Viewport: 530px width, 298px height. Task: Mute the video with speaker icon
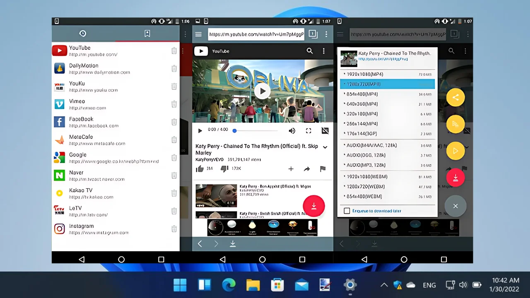coord(292,131)
